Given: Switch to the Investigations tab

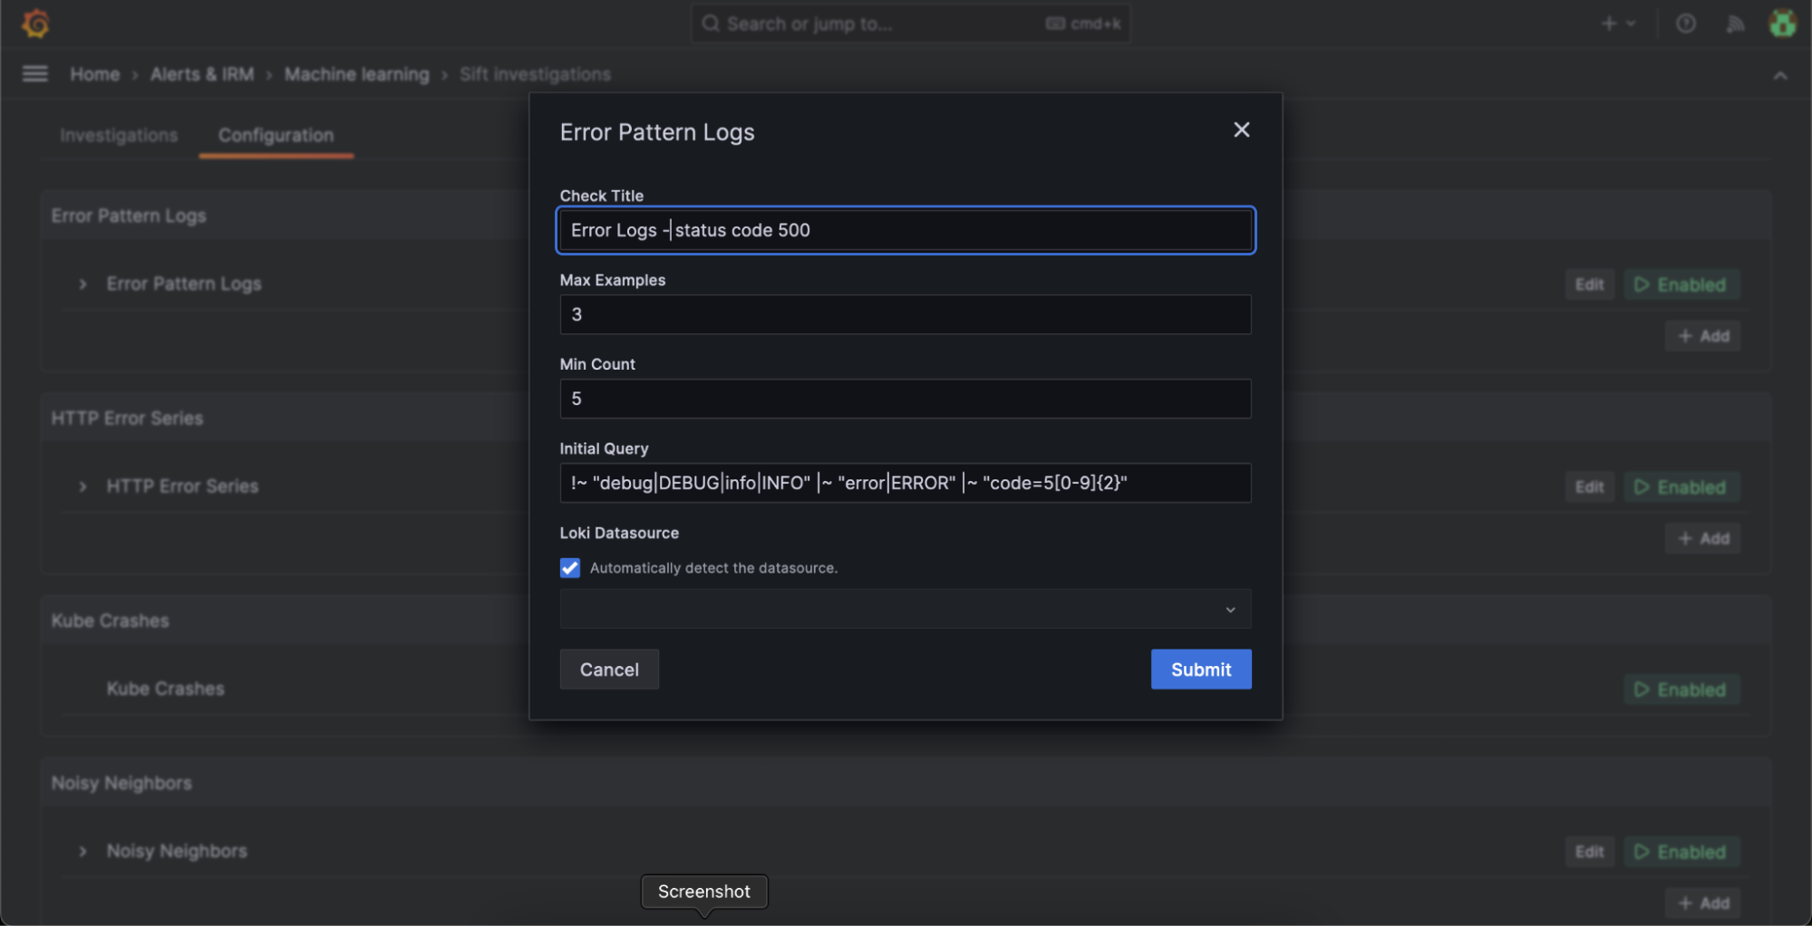Looking at the screenshot, I should (x=118, y=135).
